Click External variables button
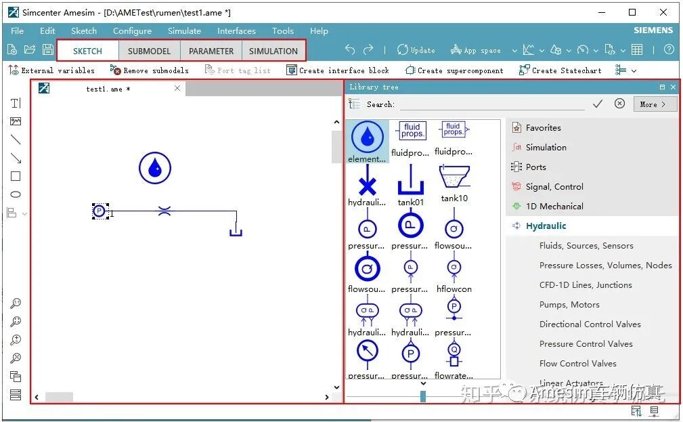 [x=51, y=70]
